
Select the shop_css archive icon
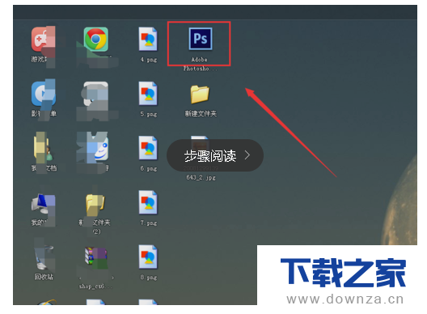95,257
